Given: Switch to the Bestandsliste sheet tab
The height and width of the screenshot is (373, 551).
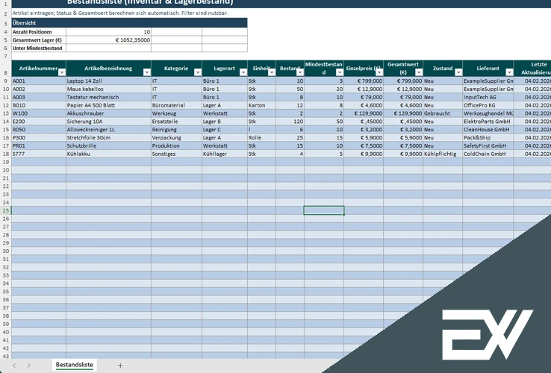Looking at the screenshot, I should (75, 365).
